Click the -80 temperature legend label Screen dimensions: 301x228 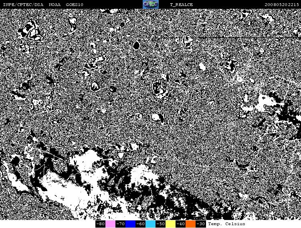click(100, 224)
